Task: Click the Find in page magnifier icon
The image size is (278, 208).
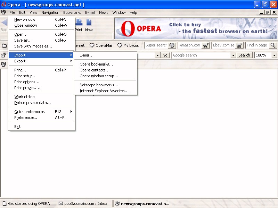Action: coord(273,45)
